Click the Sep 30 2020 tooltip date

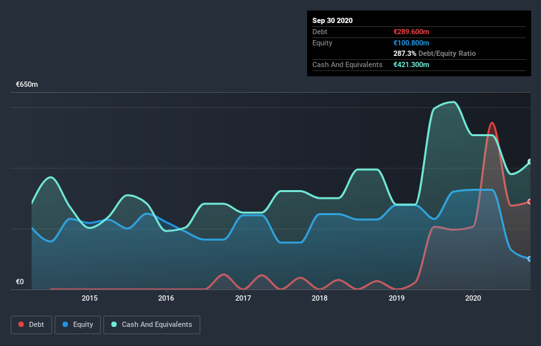[x=332, y=20]
